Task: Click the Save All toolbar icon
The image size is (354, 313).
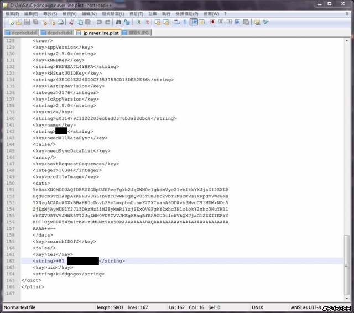Action: point(35,22)
